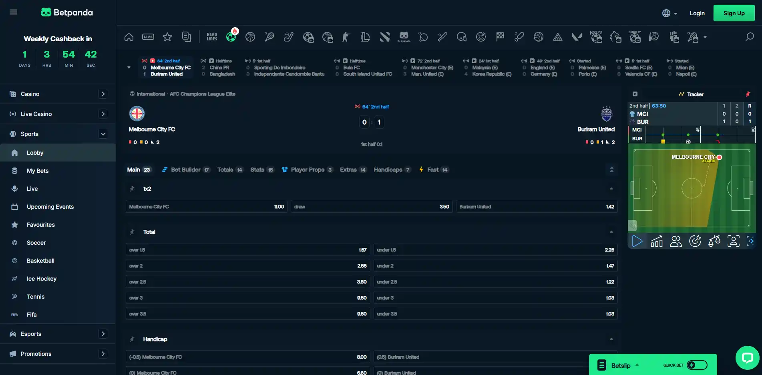This screenshot has width=762, height=375.
Task: Select the checkered racing flag icon
Action: click(x=500, y=37)
